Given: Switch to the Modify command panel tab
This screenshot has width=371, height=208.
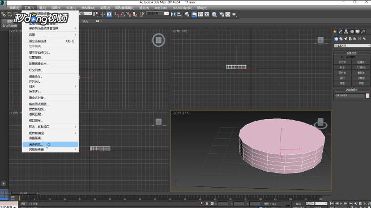Looking at the screenshot, I should click(x=340, y=32).
